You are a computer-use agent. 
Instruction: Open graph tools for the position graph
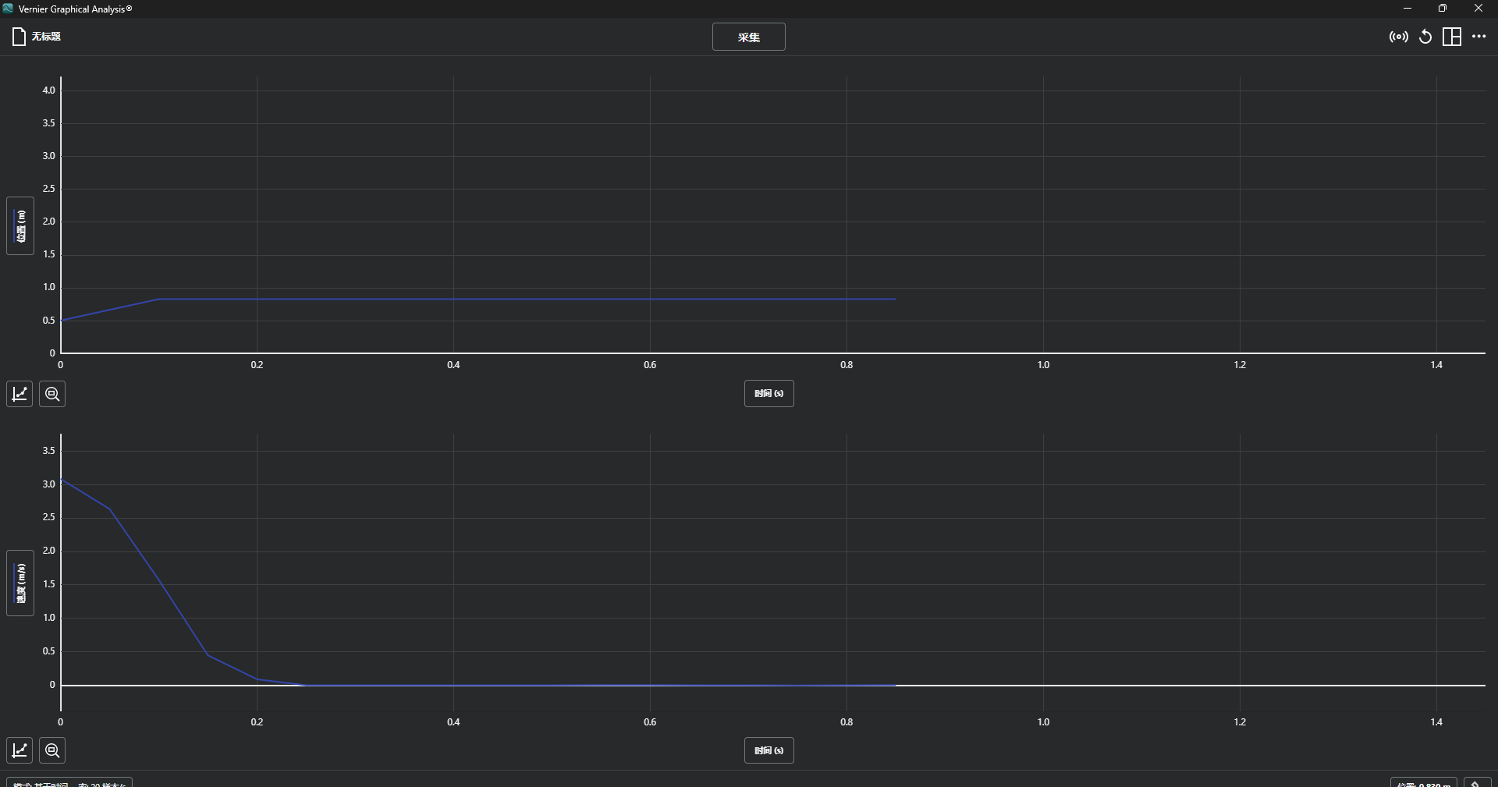pos(20,394)
